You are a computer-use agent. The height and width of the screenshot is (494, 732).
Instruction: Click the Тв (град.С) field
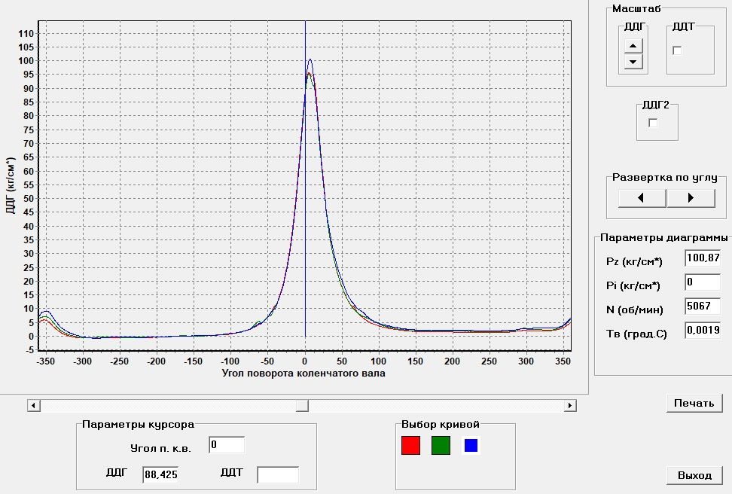pos(702,330)
